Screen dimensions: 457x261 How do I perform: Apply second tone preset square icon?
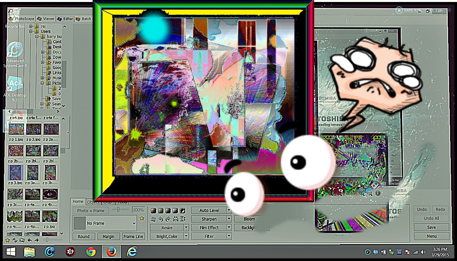click(161, 211)
